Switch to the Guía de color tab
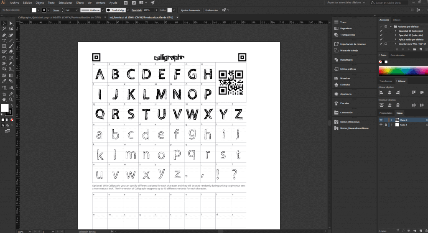Image resolution: width=428 pixels, height=233 pixels. click(x=397, y=55)
